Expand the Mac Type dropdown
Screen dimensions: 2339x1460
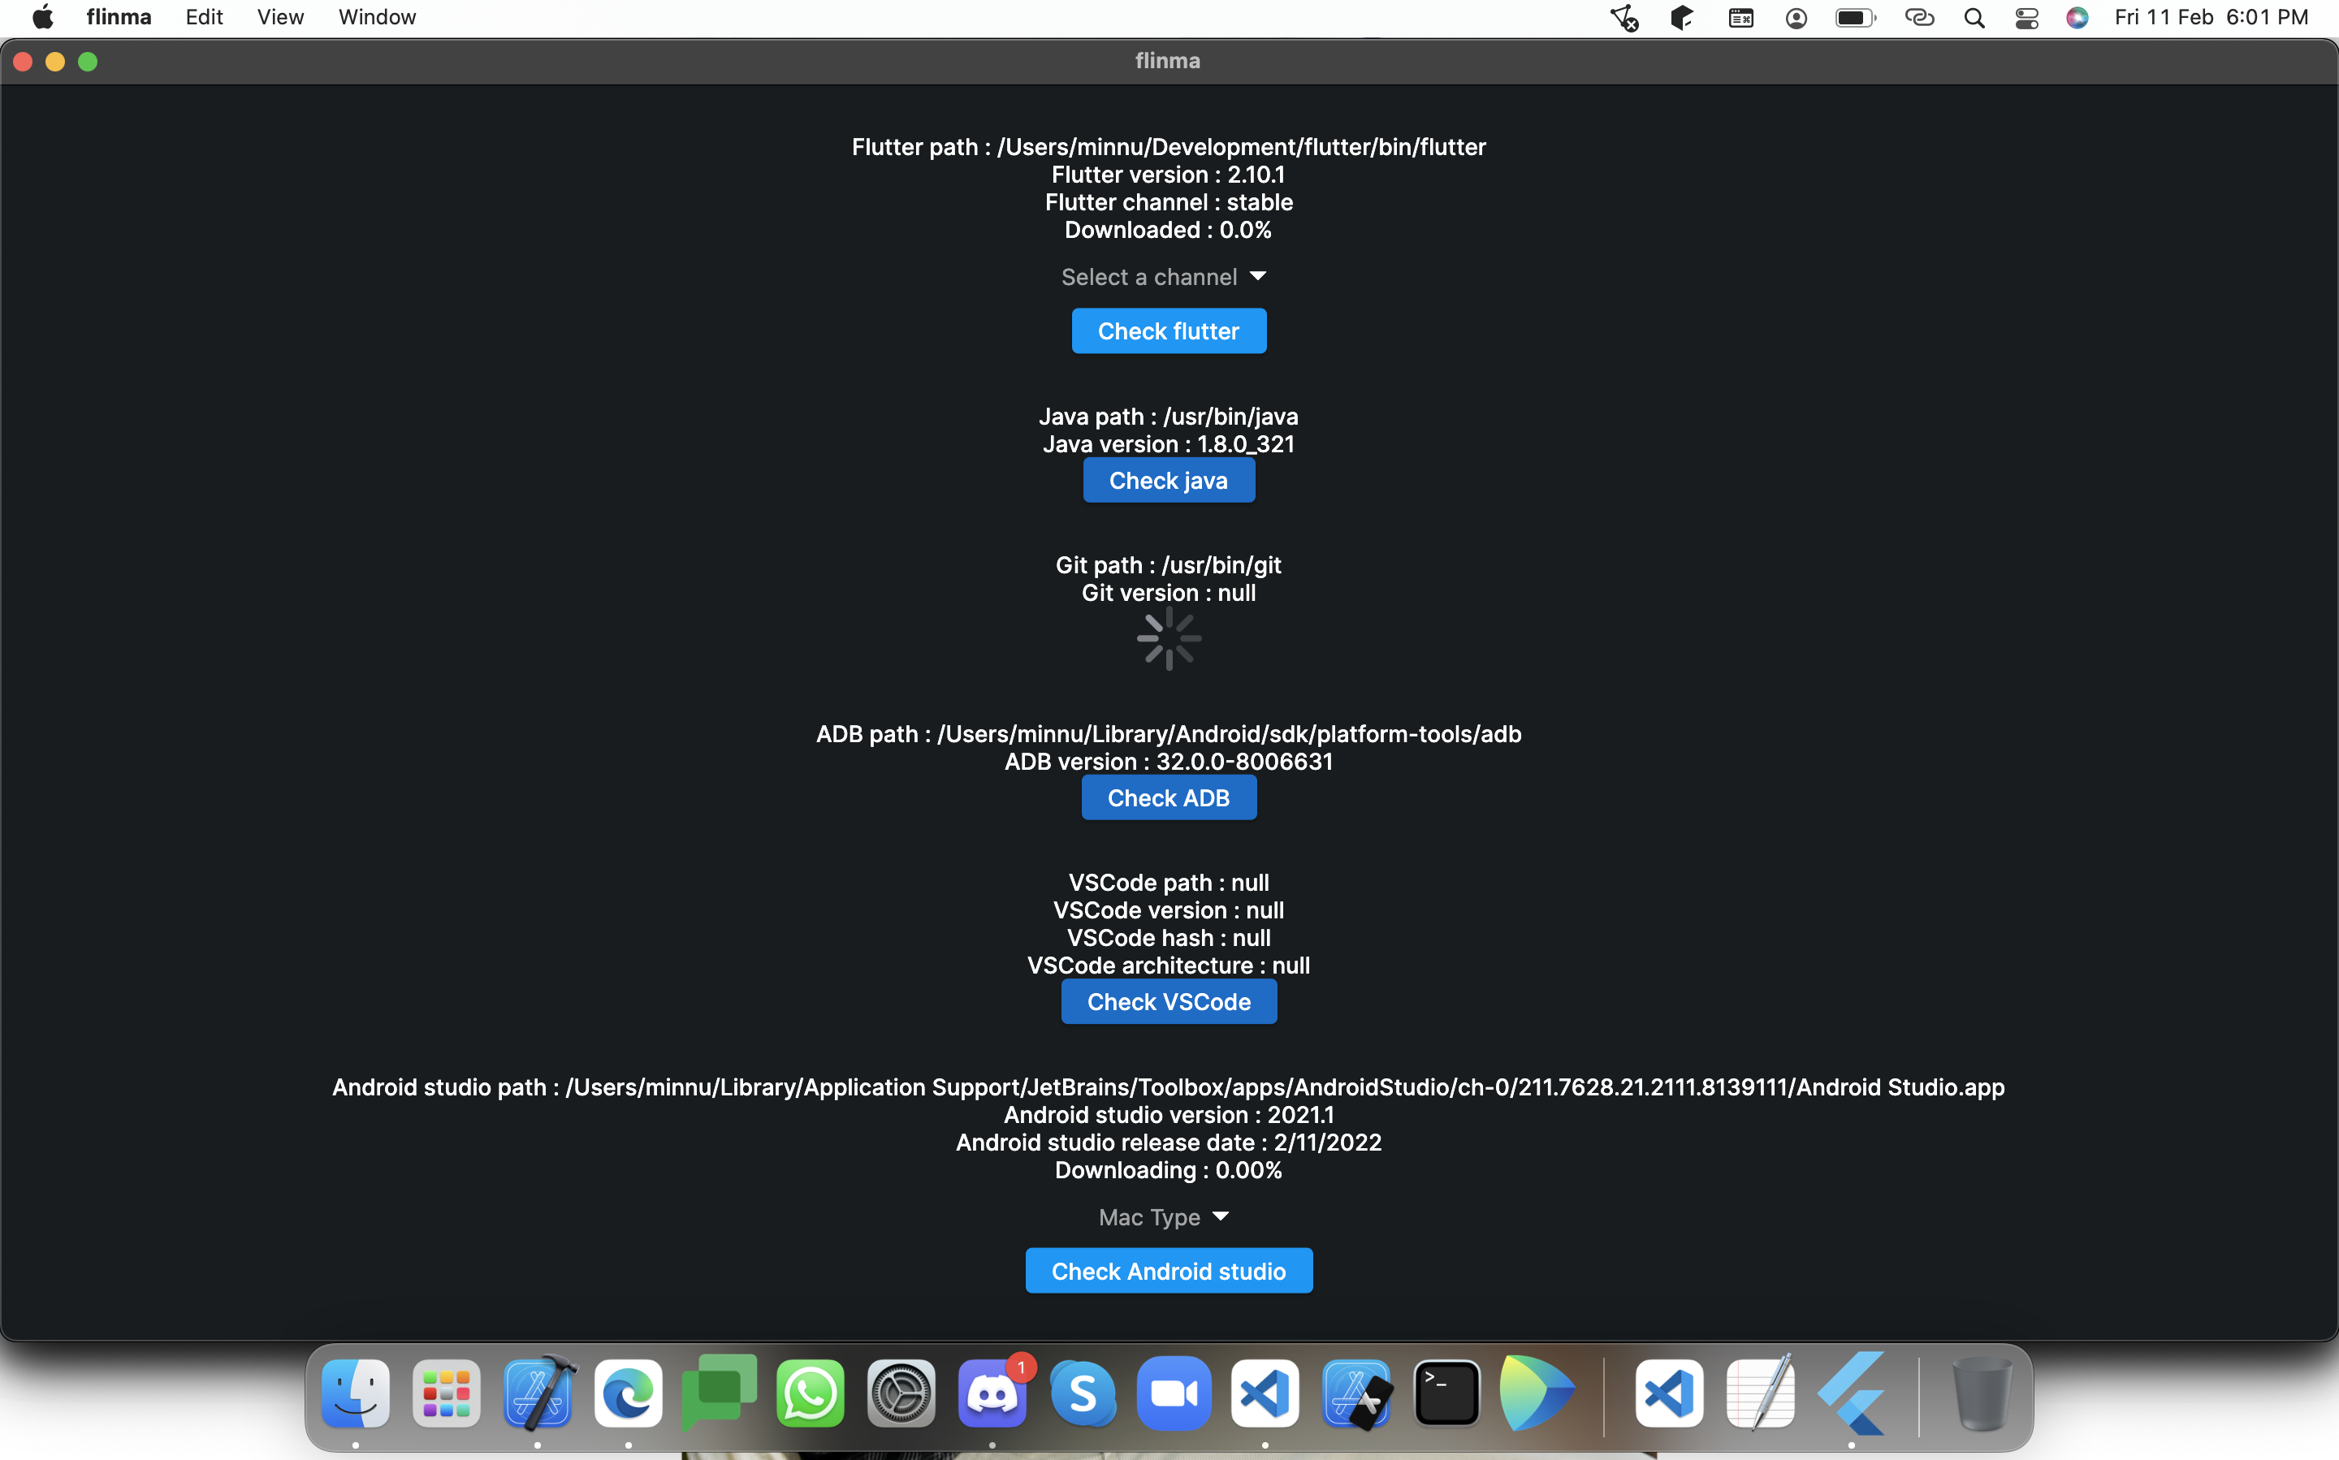pos(1164,1216)
